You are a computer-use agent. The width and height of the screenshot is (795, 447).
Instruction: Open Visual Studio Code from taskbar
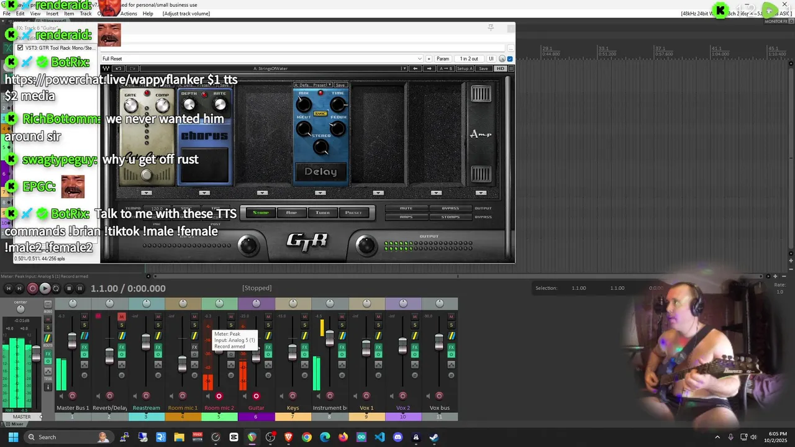click(x=379, y=437)
